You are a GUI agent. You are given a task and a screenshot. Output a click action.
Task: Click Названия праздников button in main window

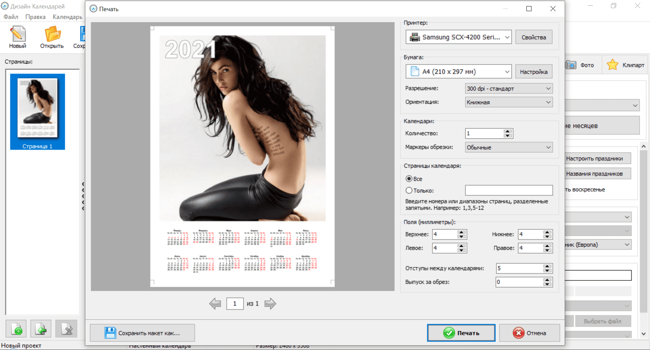(x=598, y=173)
